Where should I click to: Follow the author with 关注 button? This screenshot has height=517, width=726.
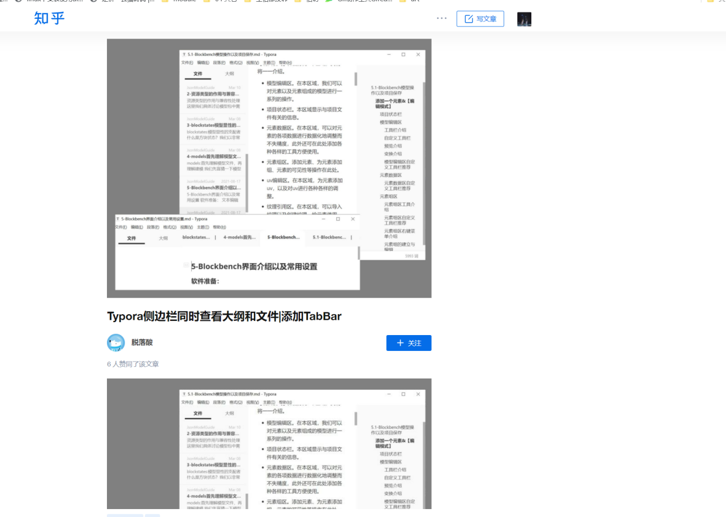409,343
